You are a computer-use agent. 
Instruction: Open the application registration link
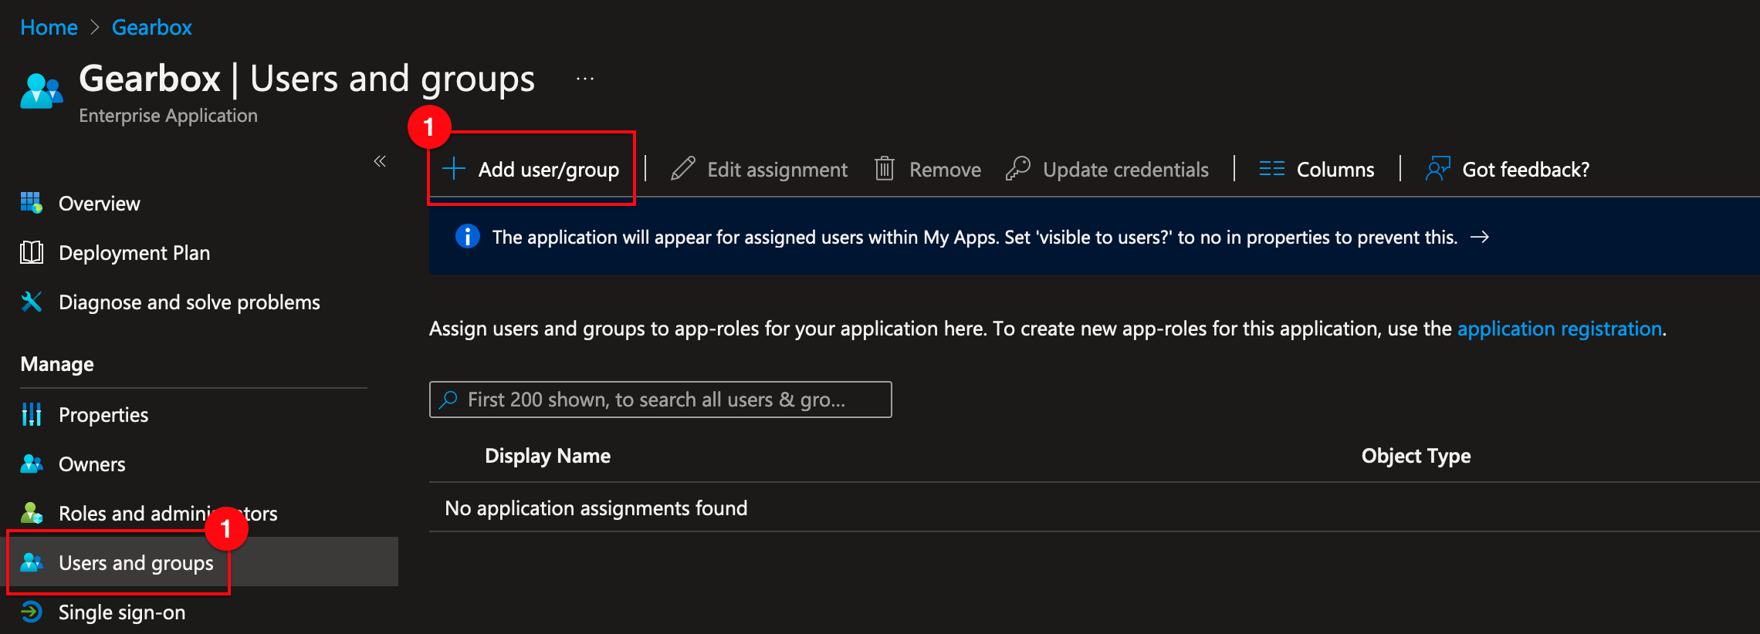coord(1559,329)
